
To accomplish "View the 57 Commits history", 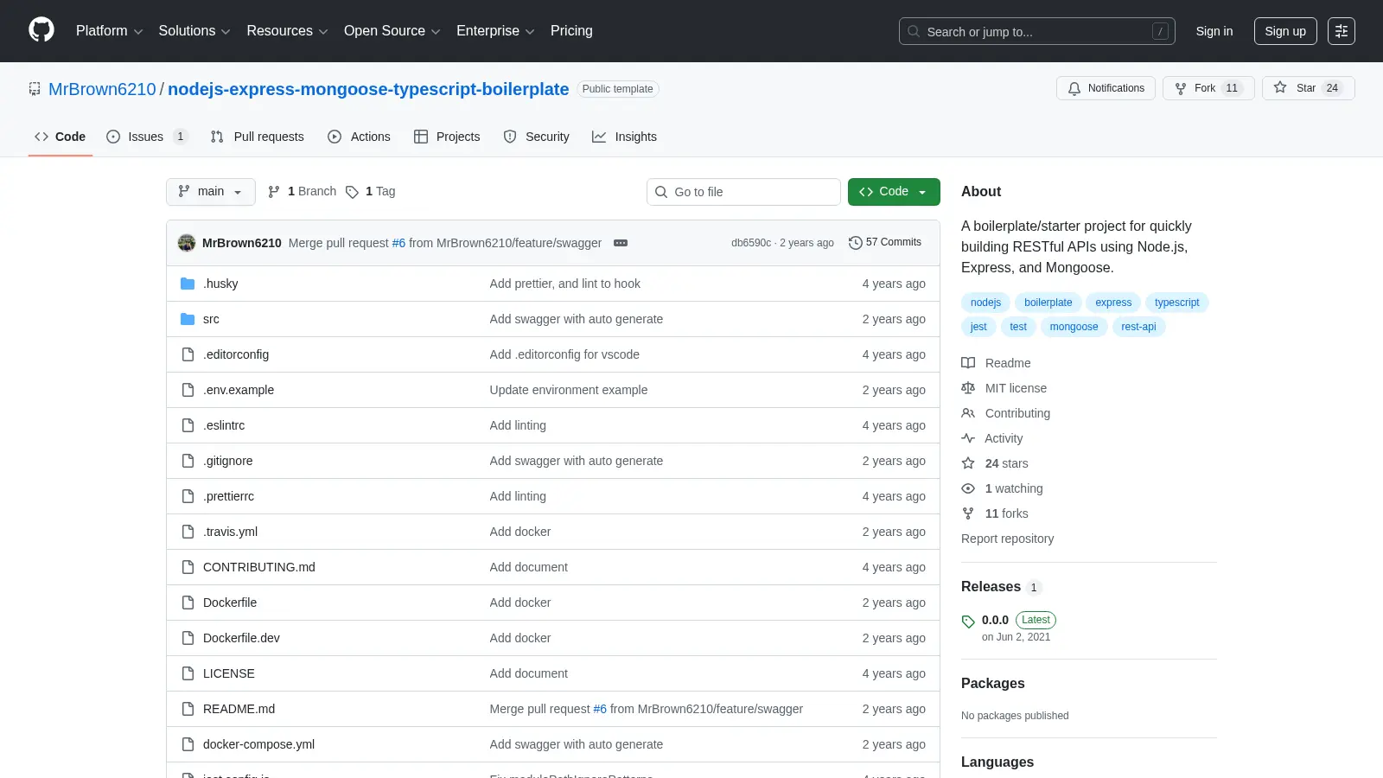I will [x=885, y=243].
